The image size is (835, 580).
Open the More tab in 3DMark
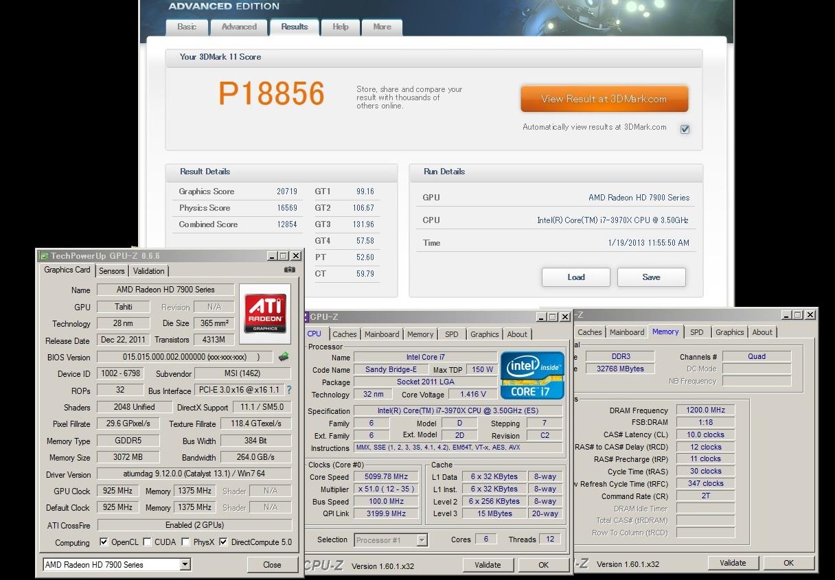coord(382,27)
